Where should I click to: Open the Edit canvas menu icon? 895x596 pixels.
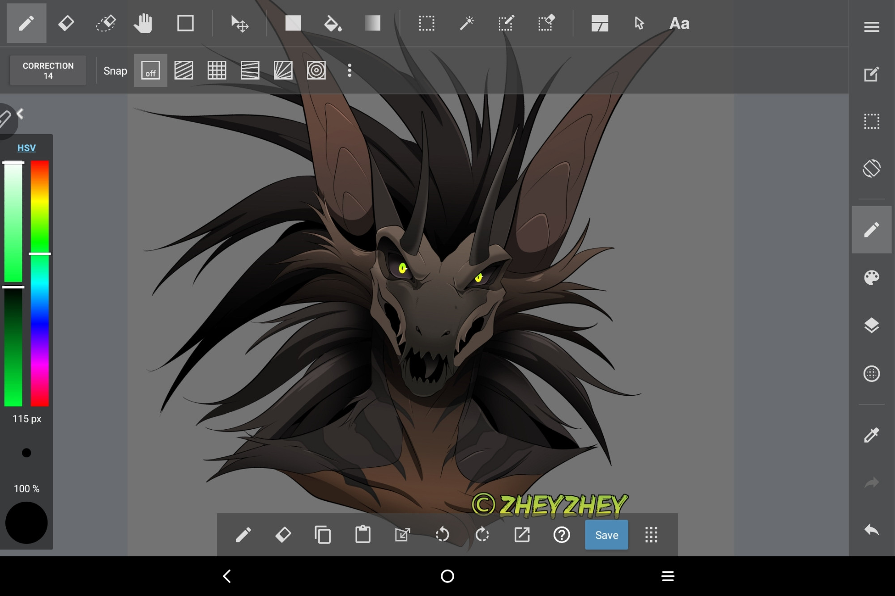pyautogui.click(x=872, y=74)
